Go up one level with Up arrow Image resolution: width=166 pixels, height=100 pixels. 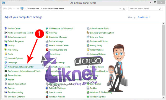point(18,9)
